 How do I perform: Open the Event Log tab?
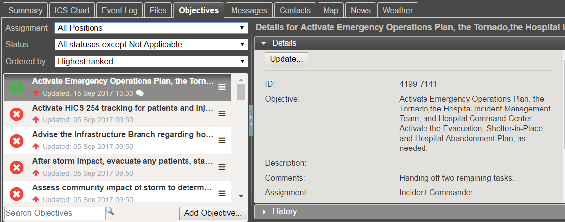coord(120,10)
